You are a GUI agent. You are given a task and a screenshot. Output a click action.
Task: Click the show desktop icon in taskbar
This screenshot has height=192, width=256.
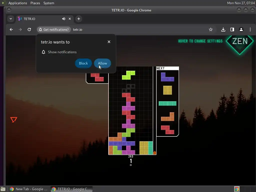point(3,189)
